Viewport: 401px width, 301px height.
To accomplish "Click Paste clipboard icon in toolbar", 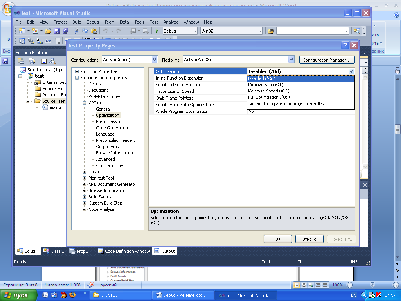I will tap(94, 31).
